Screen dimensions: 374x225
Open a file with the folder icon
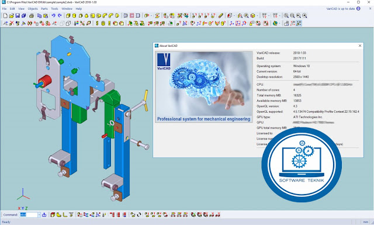pos(12,16)
